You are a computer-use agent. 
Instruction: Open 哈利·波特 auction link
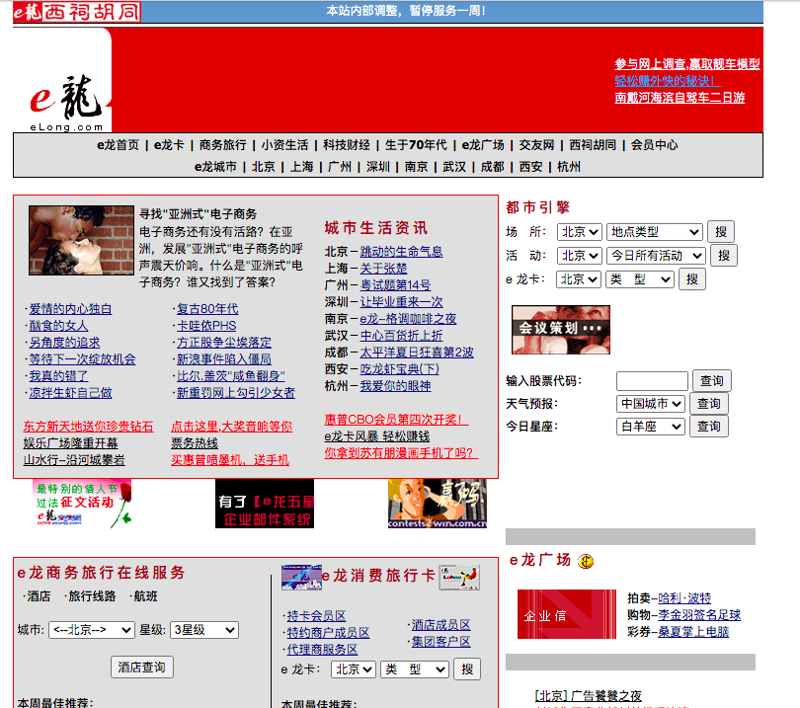[684, 598]
